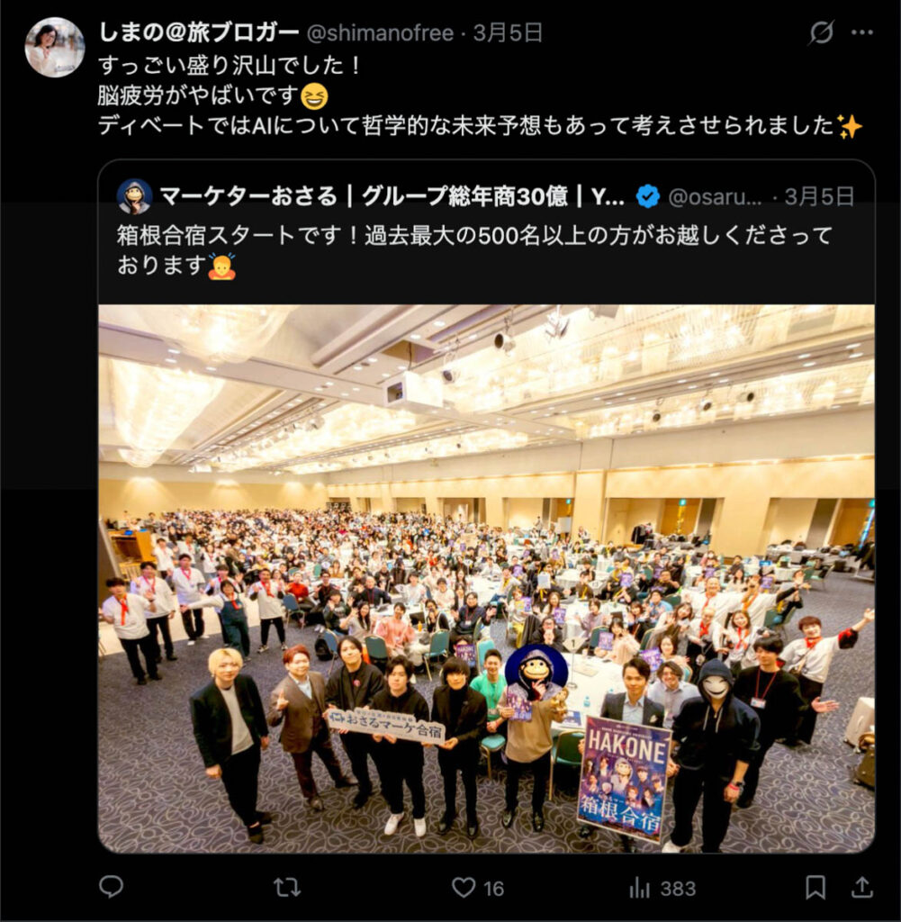This screenshot has width=901, height=922.
Task: Enlarge the Hakone group photo
Action: point(487,579)
